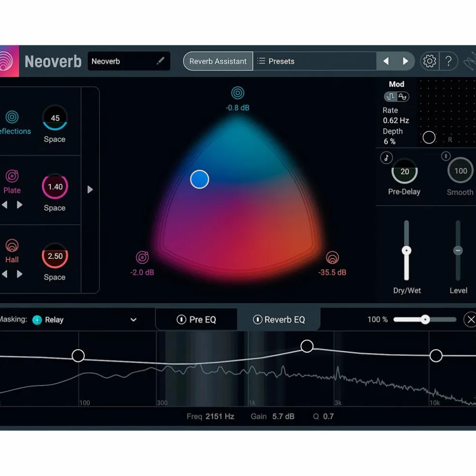Open the Presets list
The height and width of the screenshot is (476, 476).
pyautogui.click(x=314, y=61)
